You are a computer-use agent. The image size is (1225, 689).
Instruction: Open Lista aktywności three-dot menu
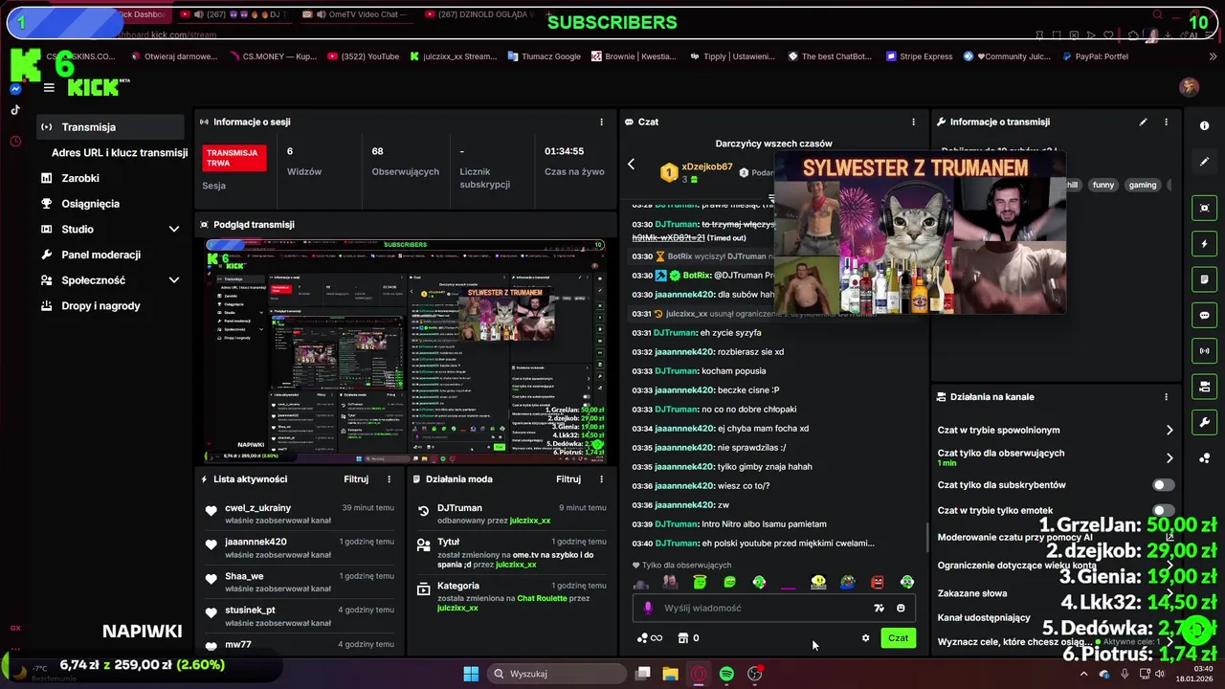(x=389, y=479)
